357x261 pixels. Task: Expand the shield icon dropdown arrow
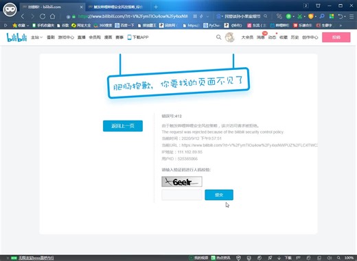pyautogui.click(x=316, y=16)
